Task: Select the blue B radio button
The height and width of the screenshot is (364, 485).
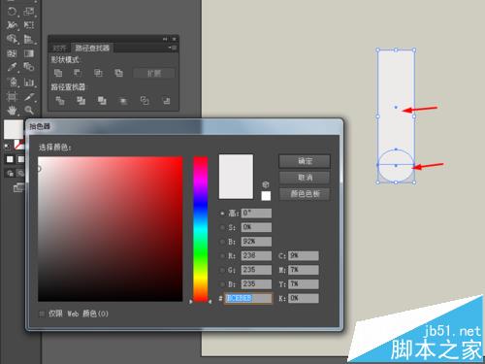Action: tap(222, 284)
